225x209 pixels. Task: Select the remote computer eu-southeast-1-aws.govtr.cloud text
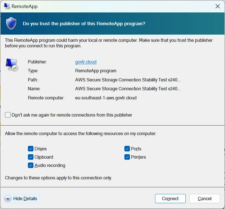(x=106, y=98)
